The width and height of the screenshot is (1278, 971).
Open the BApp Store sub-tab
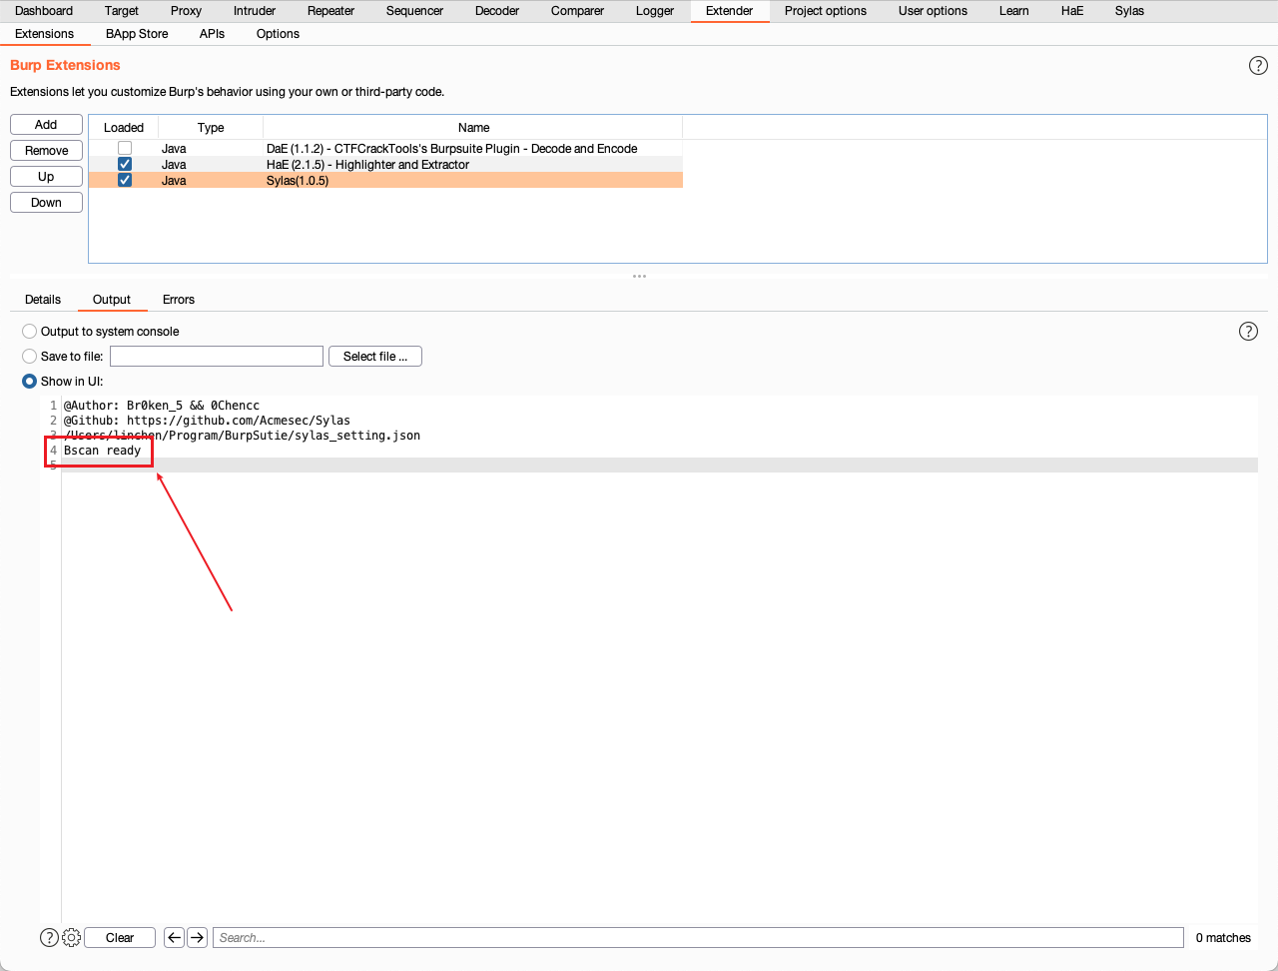(x=137, y=34)
